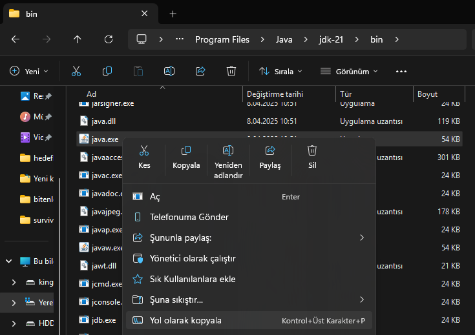Click Sil in the context menu
This screenshot has width=475, height=335.
[312, 157]
